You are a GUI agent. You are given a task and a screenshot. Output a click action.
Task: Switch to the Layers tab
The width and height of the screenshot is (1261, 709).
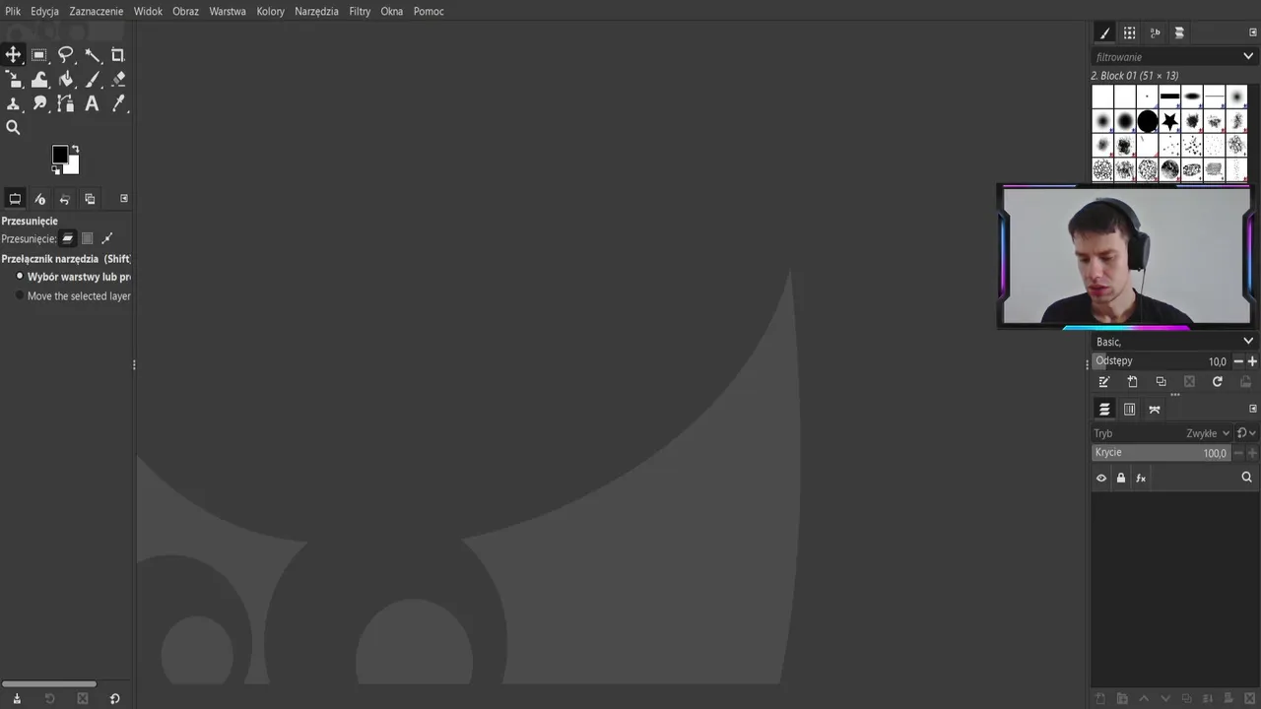(x=1104, y=410)
